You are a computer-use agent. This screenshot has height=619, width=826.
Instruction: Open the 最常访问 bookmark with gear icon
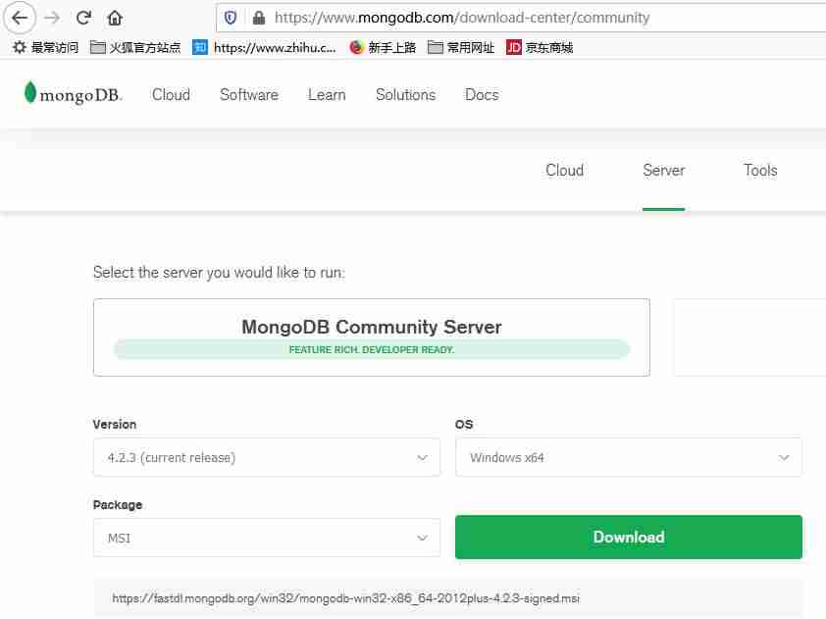[x=45, y=47]
